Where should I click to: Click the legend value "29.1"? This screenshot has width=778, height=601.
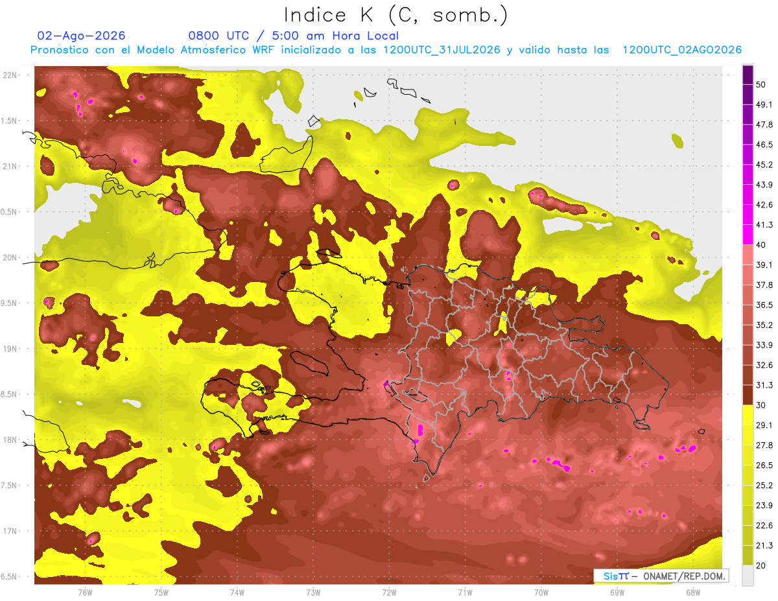coord(764,425)
